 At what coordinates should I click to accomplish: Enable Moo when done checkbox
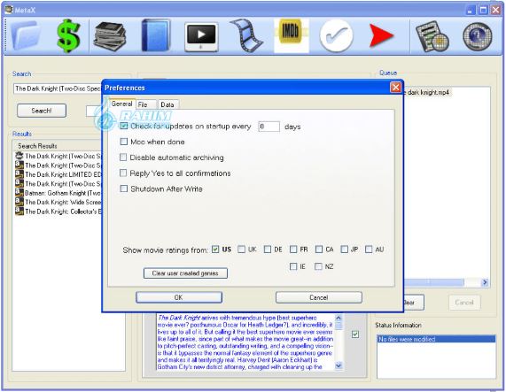click(x=124, y=142)
